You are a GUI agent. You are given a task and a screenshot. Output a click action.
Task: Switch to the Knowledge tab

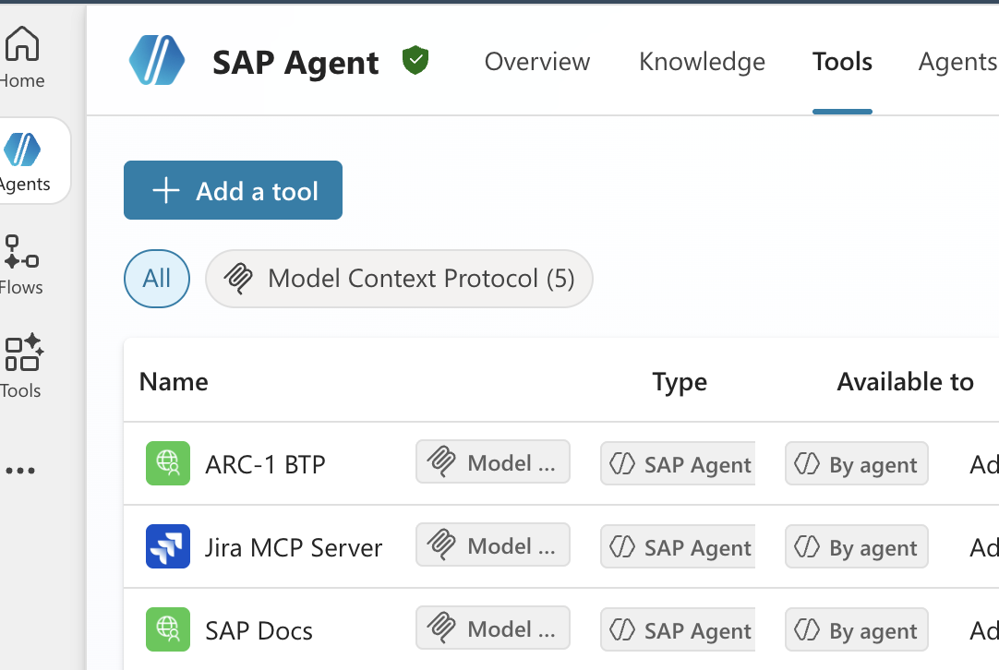(x=702, y=62)
